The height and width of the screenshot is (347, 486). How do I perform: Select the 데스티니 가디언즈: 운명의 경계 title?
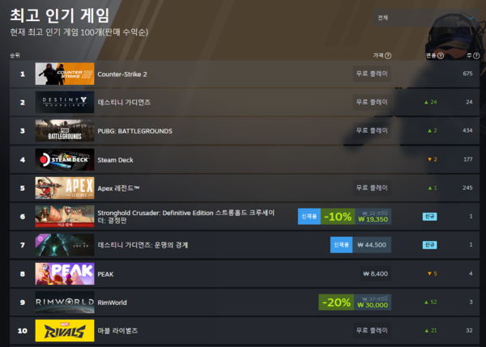tap(143, 245)
